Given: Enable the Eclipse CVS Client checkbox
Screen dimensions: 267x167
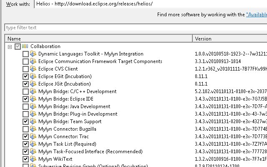Looking at the screenshot, I should click(25, 69).
